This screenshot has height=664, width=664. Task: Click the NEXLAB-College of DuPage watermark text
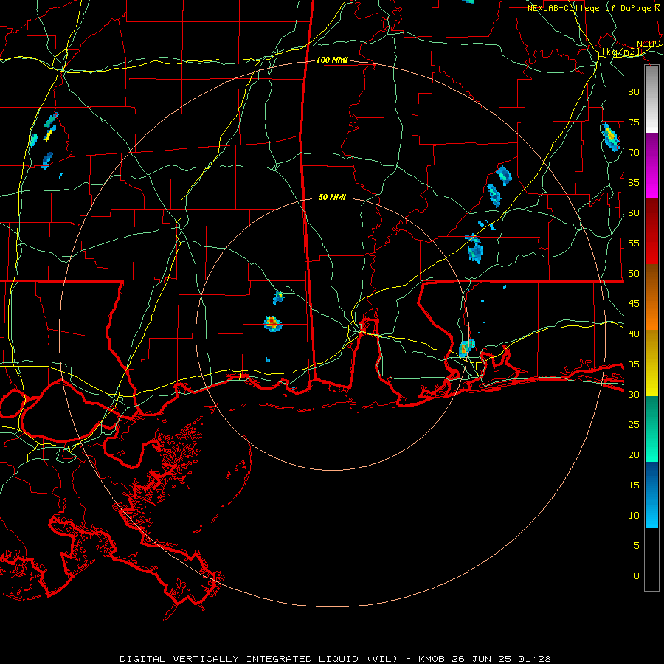click(x=593, y=8)
